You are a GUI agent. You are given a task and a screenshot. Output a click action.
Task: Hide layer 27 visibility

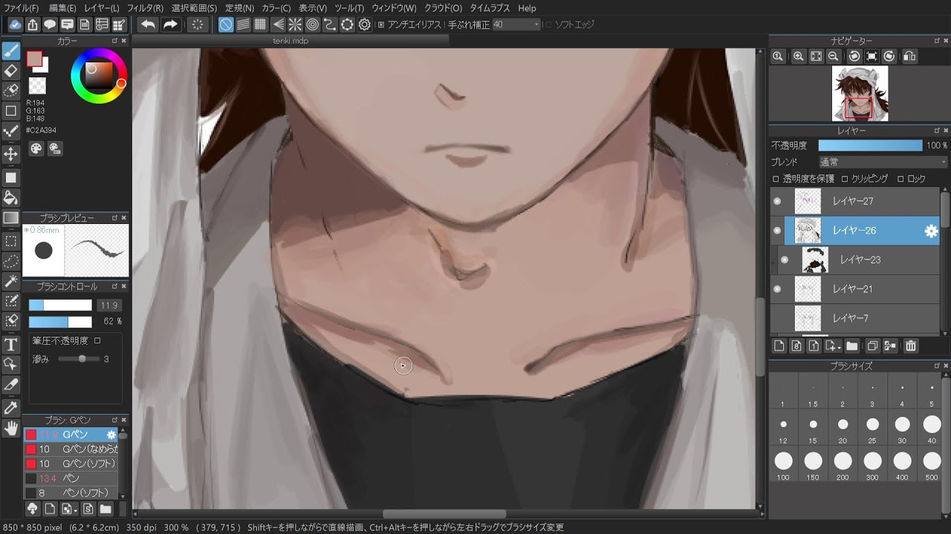point(777,201)
